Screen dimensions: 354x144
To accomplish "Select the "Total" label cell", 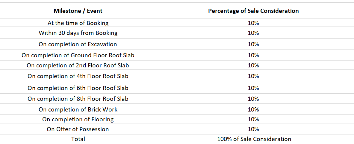I will (78, 139).
